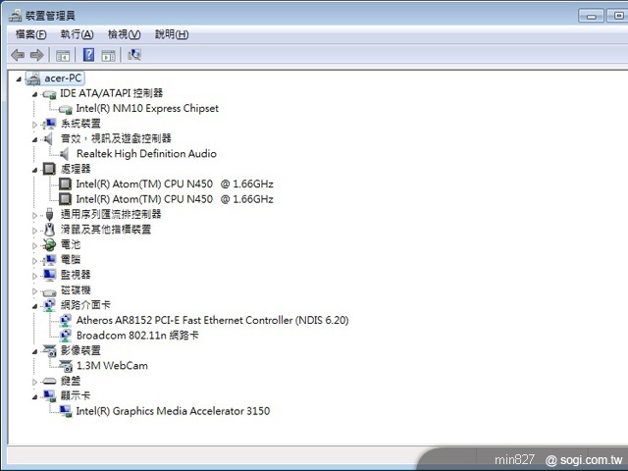Expand the 系統裝置 category
The height and width of the screenshot is (471, 628).
point(35,125)
